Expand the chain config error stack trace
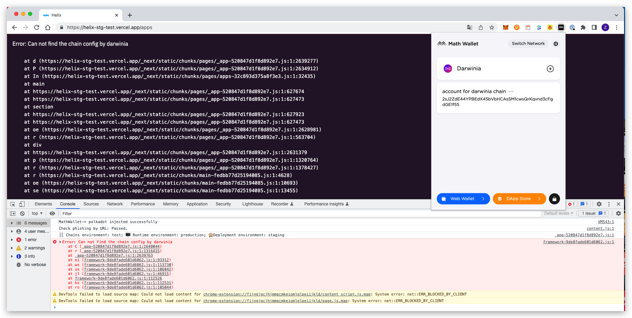The image size is (632, 318). (60, 242)
